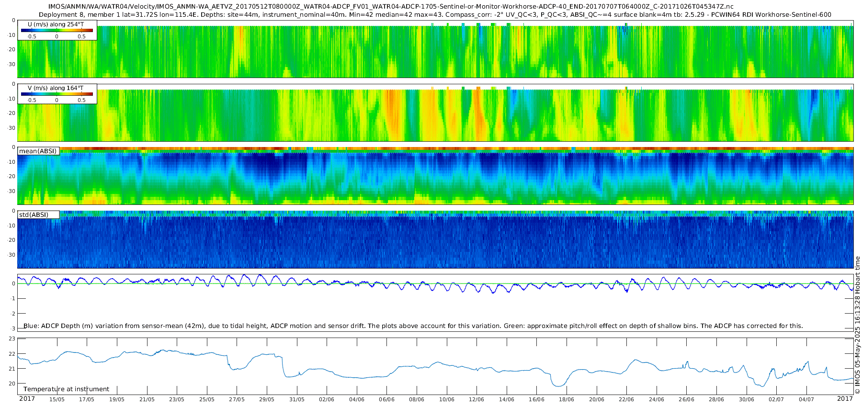862x407 pixels.
Task: Click the 'V (m/s) along 164°T' legend title
Action: (x=56, y=88)
